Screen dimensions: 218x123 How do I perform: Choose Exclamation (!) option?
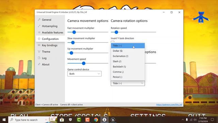[x=128, y=56]
